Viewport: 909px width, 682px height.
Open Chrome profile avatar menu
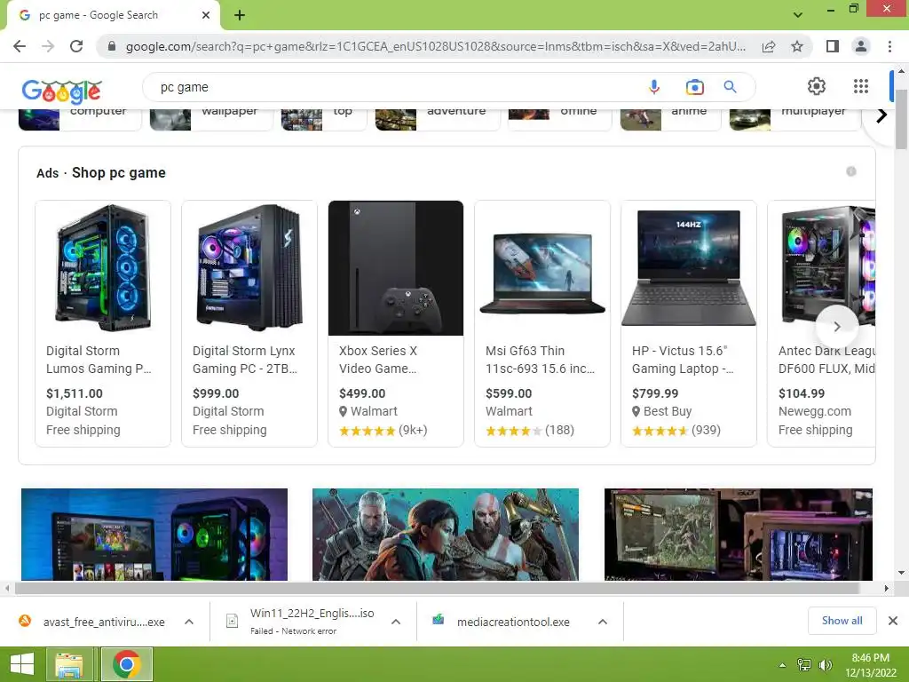(x=861, y=46)
